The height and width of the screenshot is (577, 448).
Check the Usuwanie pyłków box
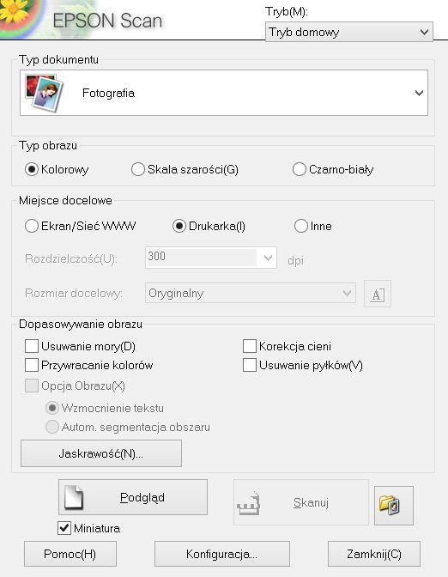pyautogui.click(x=250, y=365)
